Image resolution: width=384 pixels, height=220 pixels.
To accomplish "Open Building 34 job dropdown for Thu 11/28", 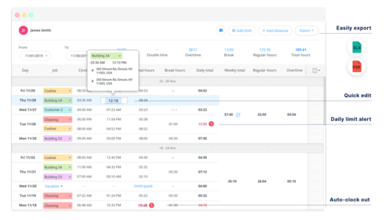I will [58, 100].
